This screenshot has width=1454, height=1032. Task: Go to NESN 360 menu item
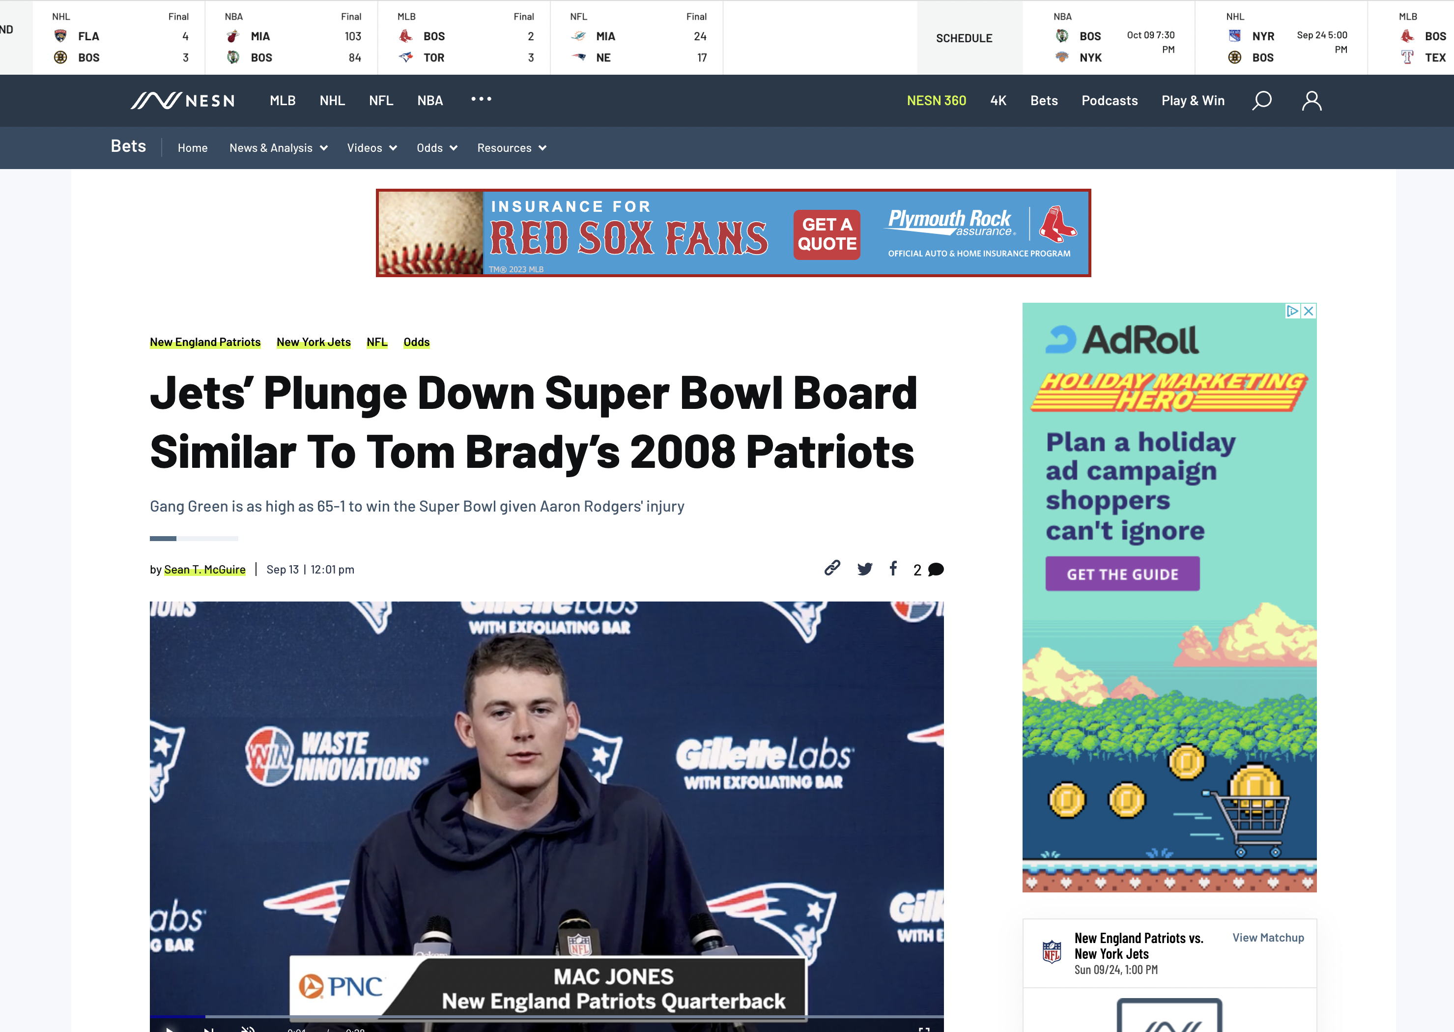(x=936, y=100)
